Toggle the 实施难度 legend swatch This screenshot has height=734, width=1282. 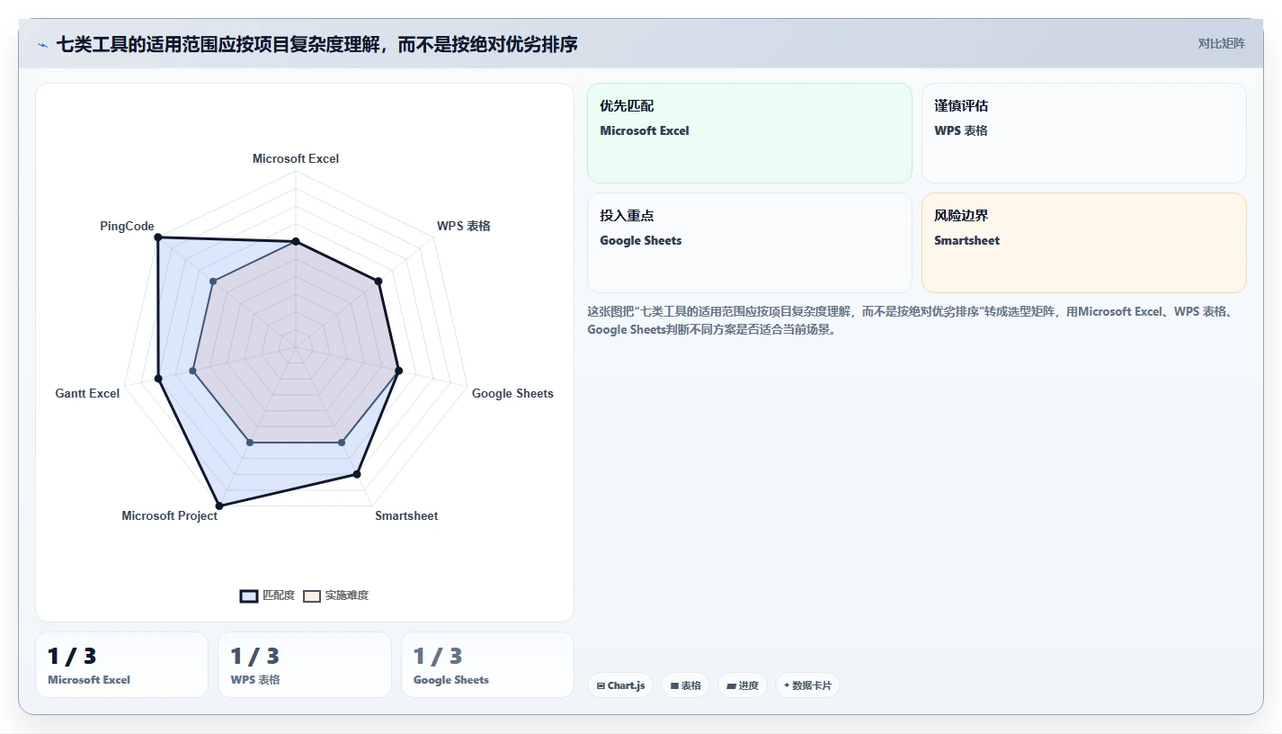312,595
